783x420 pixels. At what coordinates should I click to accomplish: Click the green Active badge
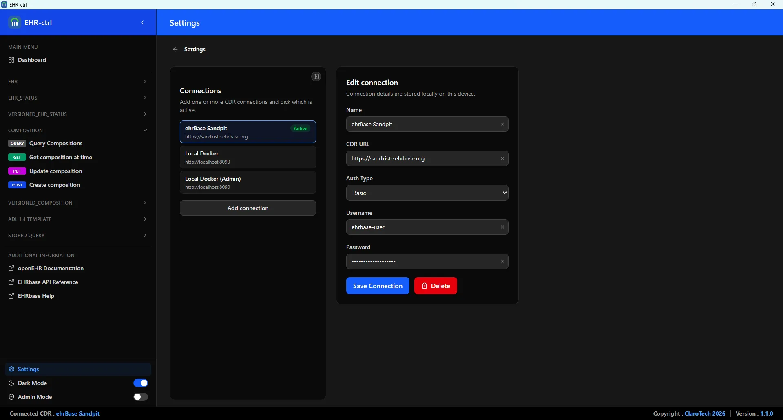301,129
